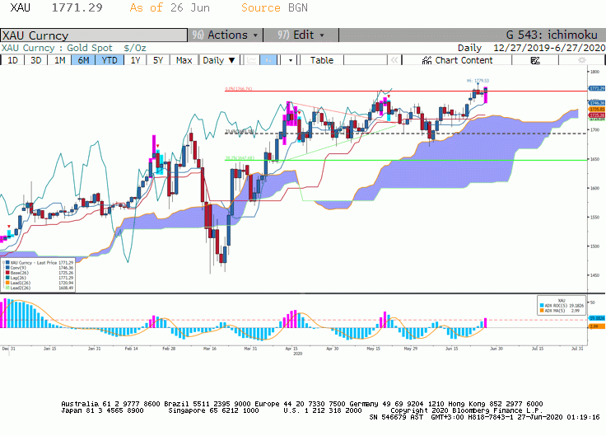The width and height of the screenshot is (606, 436).
Task: Open the Daily periodicity dropdown
Action: tap(219, 60)
